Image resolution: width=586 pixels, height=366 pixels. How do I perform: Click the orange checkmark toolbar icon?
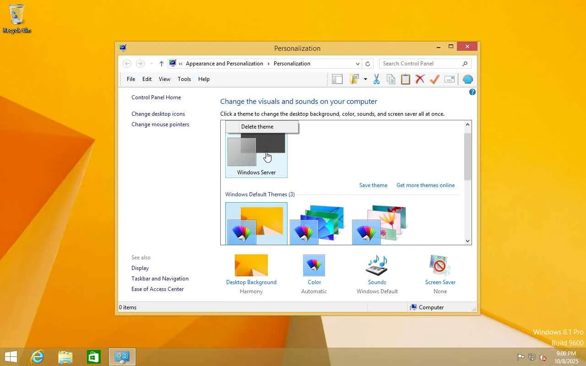coord(434,79)
